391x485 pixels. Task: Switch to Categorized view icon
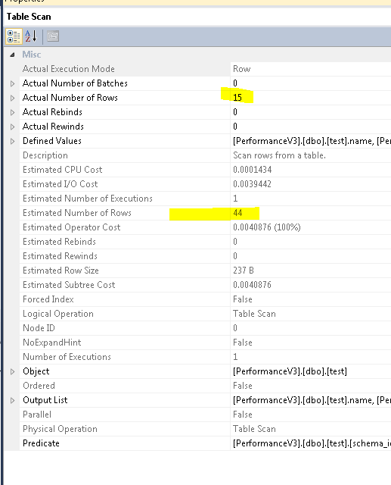click(x=14, y=36)
